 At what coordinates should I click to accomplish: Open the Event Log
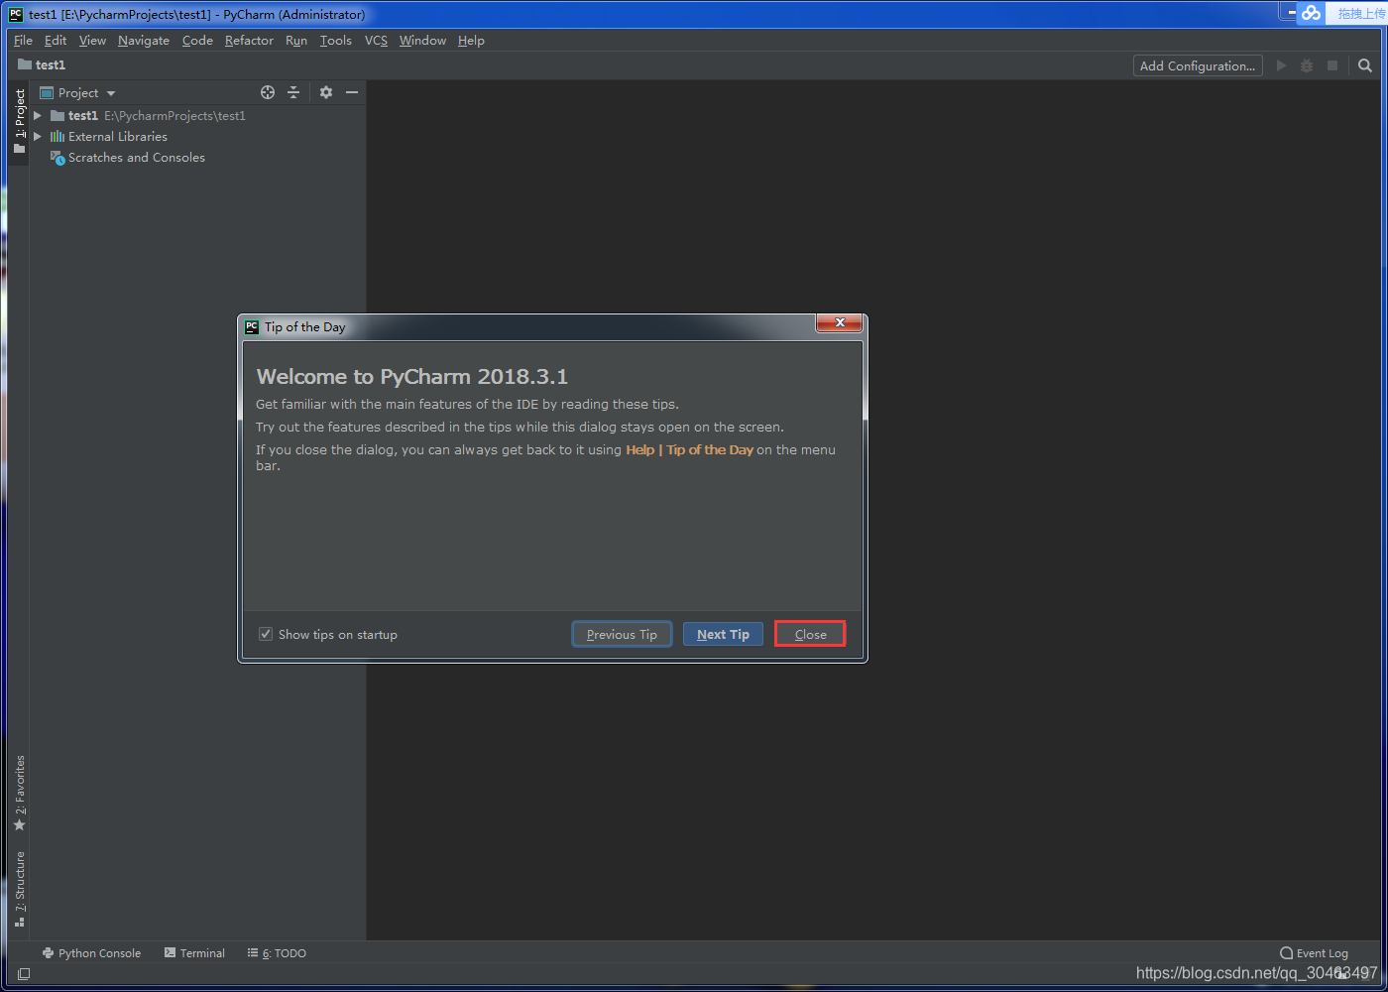1314,953
